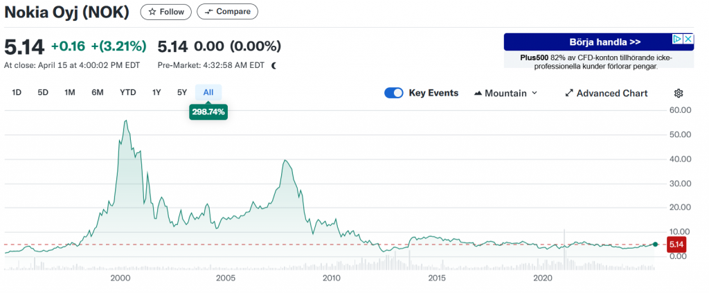The height and width of the screenshot is (293, 709).
Task: Click the green 298.74% change badge
Action: coord(208,111)
